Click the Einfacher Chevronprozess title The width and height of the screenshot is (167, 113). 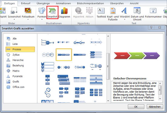point(130,78)
